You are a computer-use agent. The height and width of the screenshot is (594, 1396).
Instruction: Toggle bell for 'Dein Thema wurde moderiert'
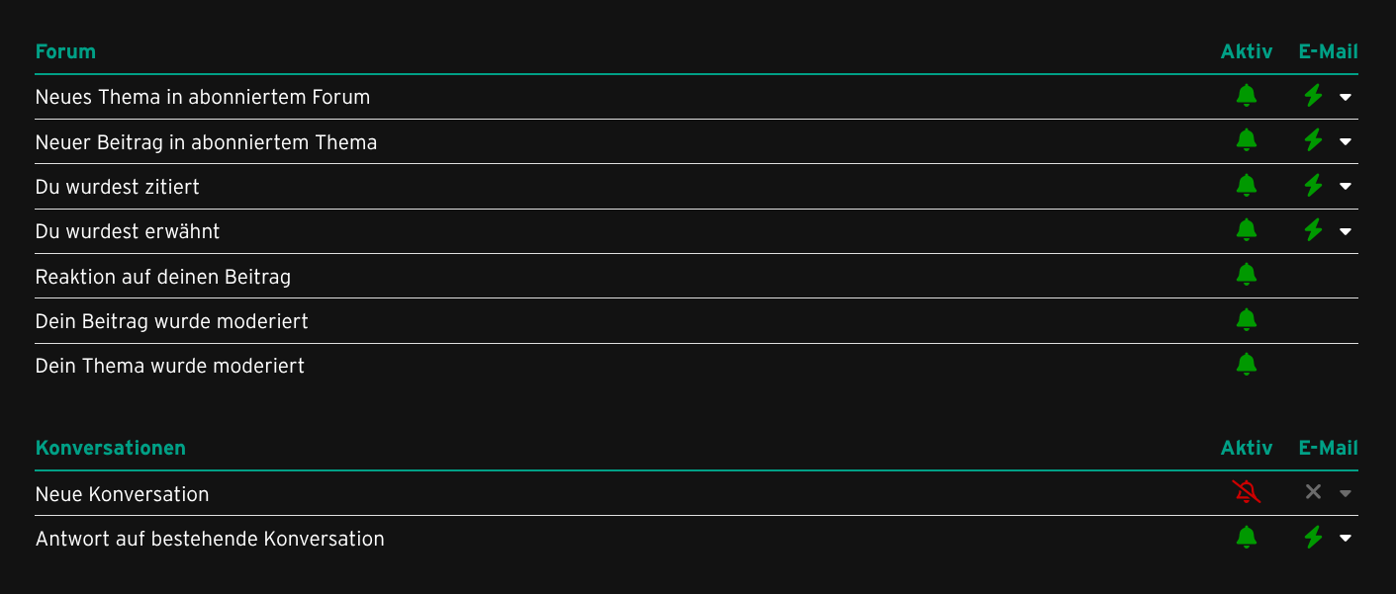[1247, 365]
